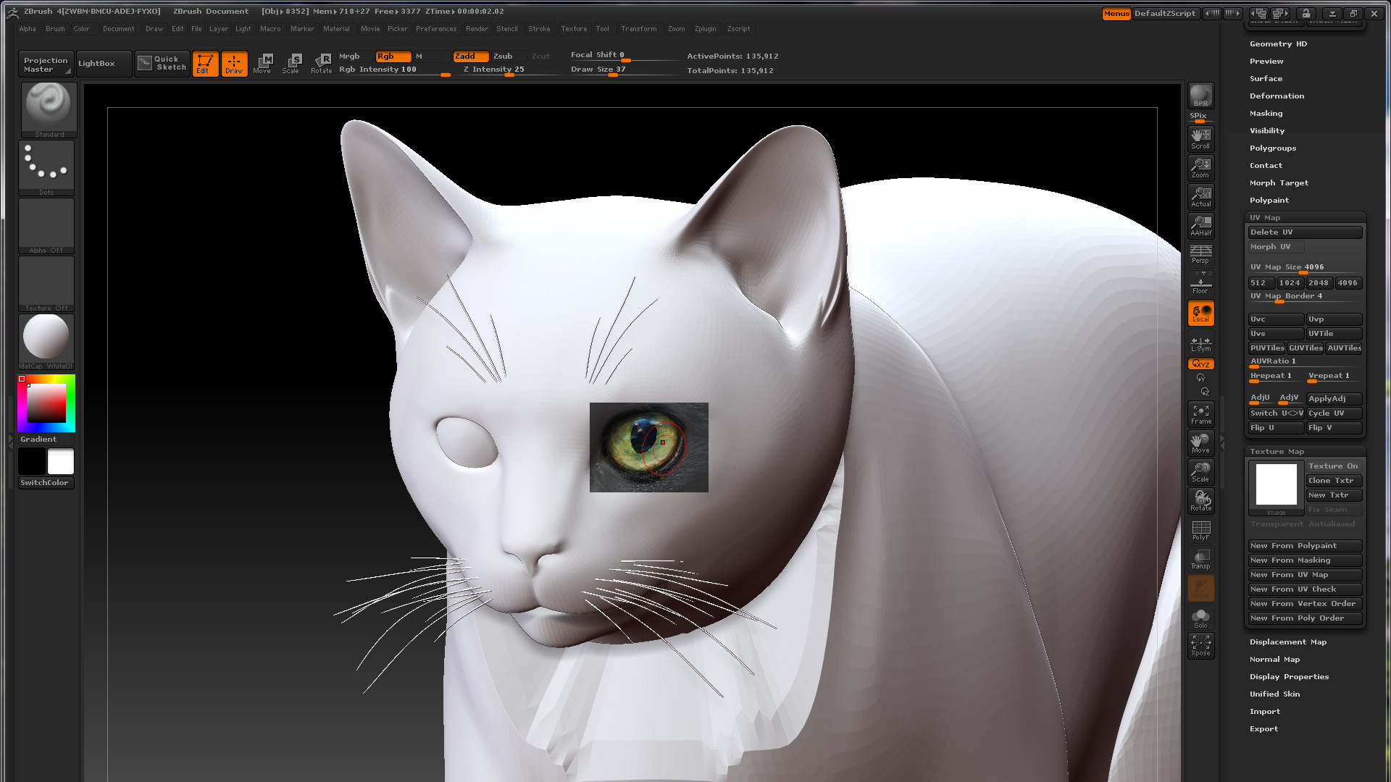The width and height of the screenshot is (1391, 782).
Task: Click the Frame mesh icon
Action: (1200, 413)
